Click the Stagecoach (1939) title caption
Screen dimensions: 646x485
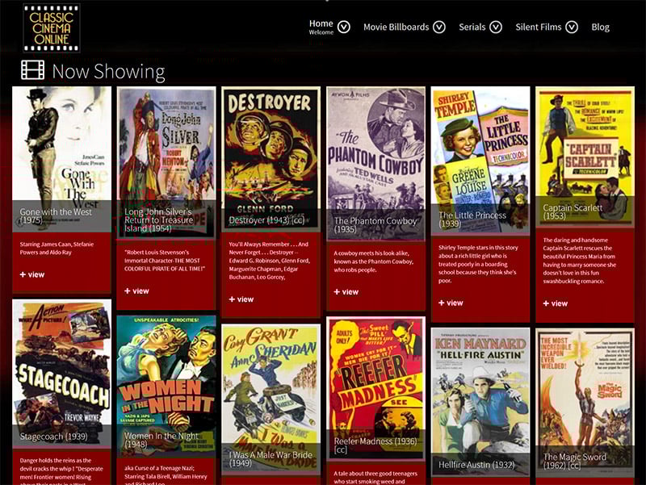click(53, 437)
